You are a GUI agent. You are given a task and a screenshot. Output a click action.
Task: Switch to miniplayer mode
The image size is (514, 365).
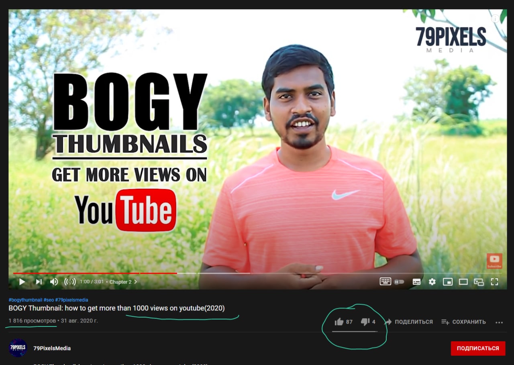point(448,282)
